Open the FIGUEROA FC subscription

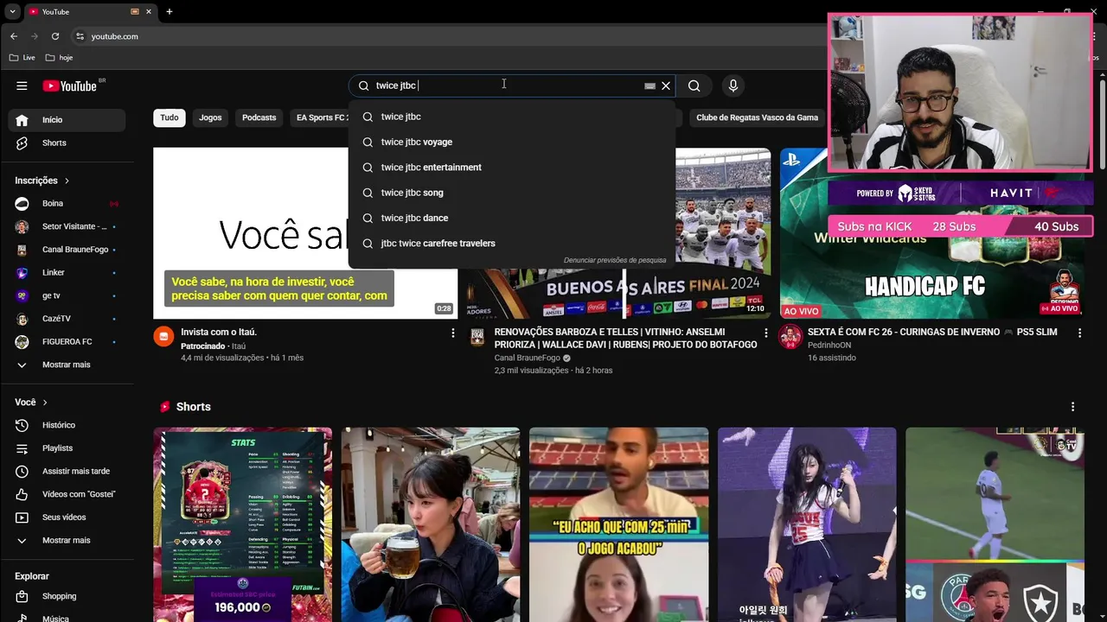pyautogui.click(x=67, y=342)
